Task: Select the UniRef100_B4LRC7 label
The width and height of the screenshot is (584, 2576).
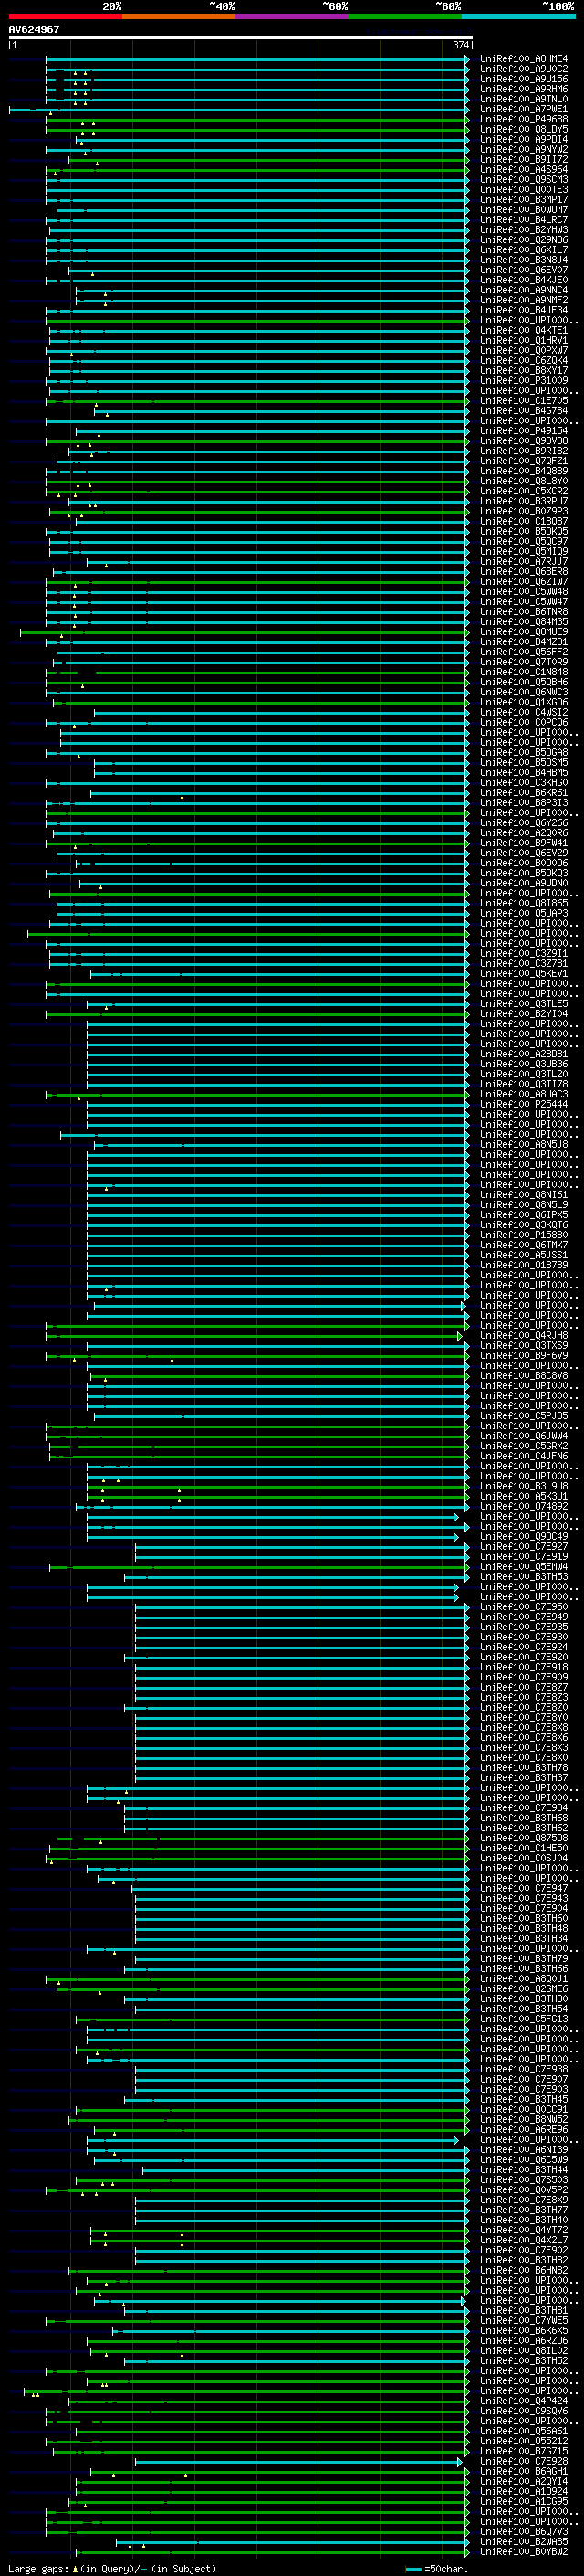Action: [524, 220]
